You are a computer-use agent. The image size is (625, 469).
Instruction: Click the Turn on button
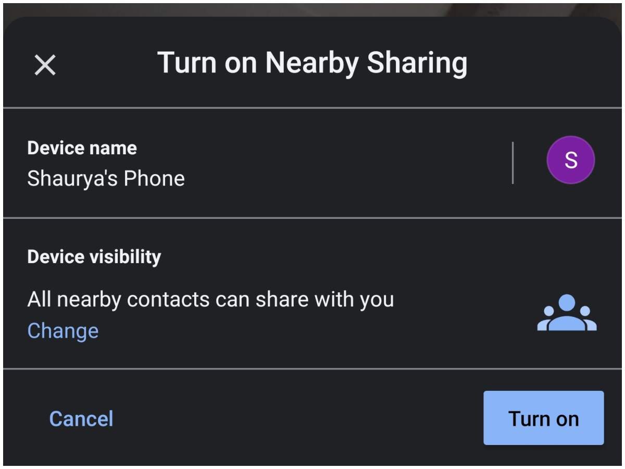point(544,418)
